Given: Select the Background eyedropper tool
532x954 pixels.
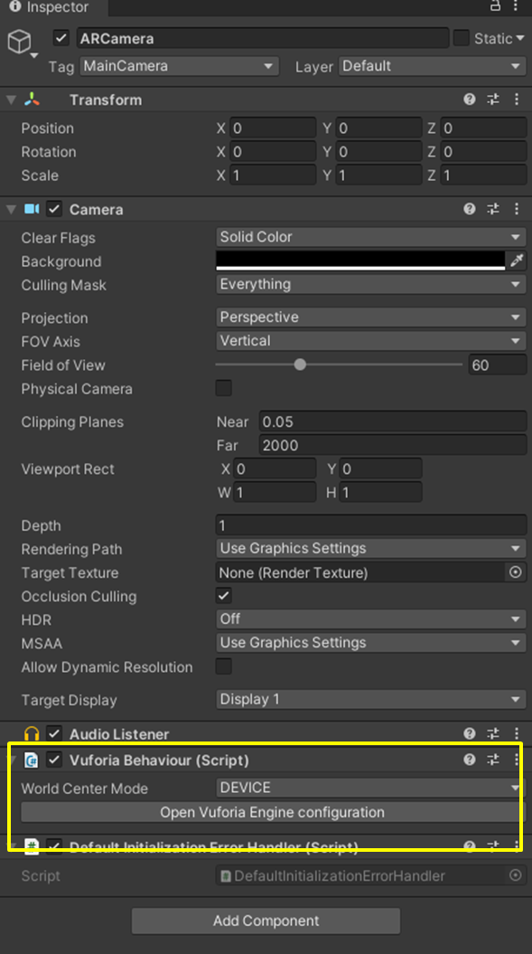Looking at the screenshot, I should click(x=517, y=260).
